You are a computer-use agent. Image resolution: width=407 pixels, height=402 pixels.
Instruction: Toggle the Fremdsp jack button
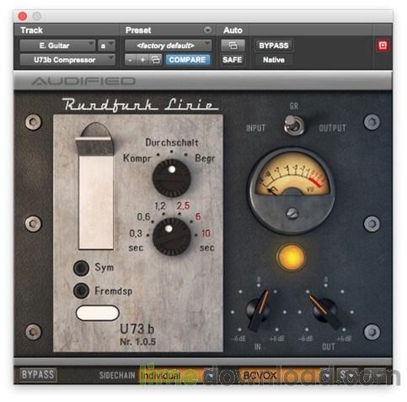coord(81,291)
